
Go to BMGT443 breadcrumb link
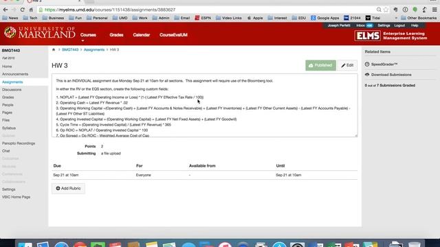click(x=70, y=49)
